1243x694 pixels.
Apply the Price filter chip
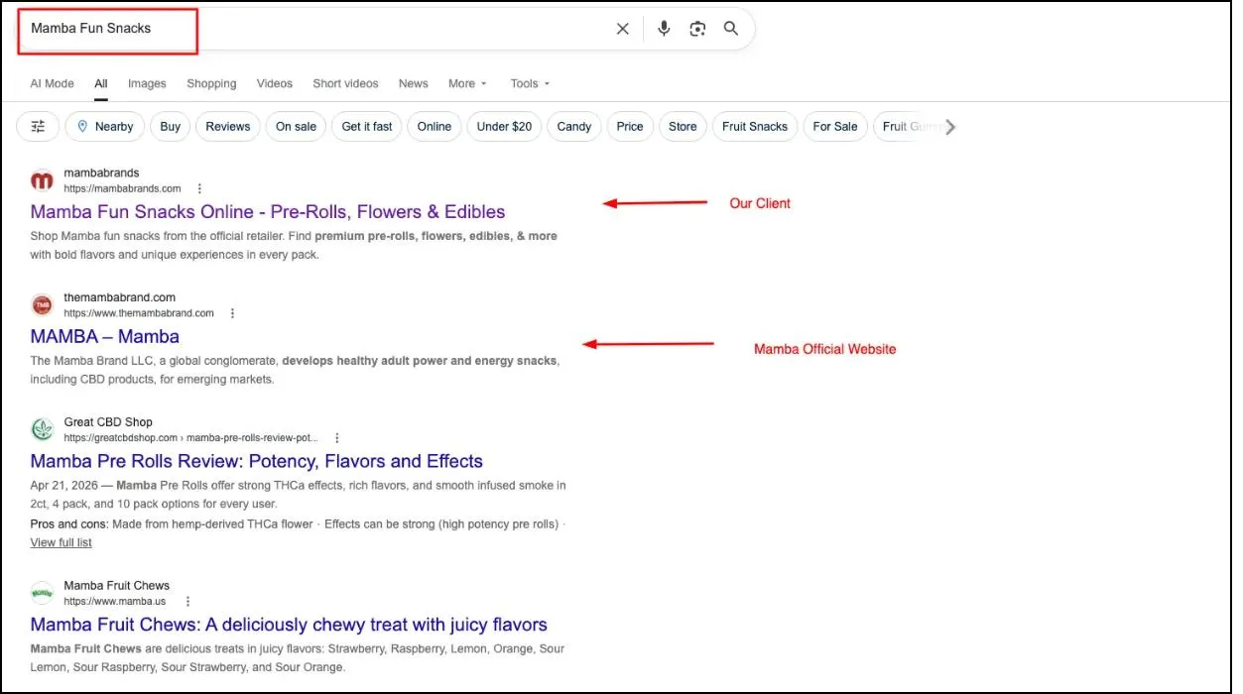pos(630,126)
